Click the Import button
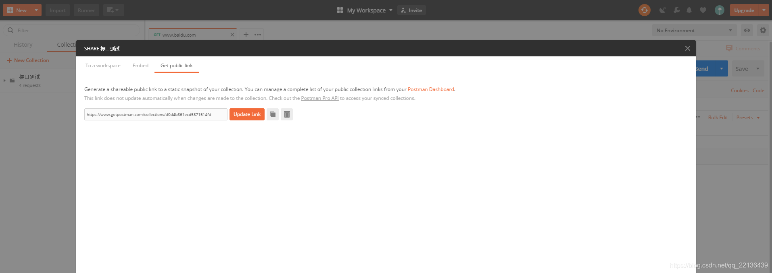 [x=58, y=10]
